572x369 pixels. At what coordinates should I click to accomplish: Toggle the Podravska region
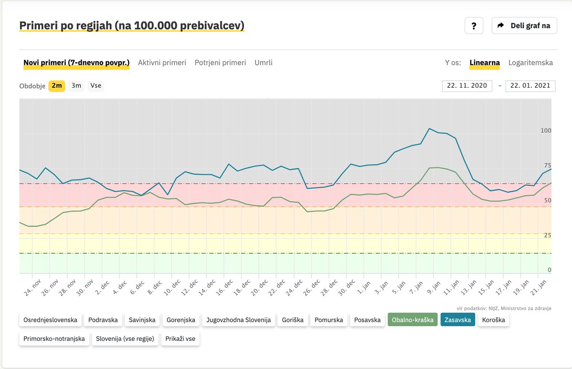[x=103, y=320]
